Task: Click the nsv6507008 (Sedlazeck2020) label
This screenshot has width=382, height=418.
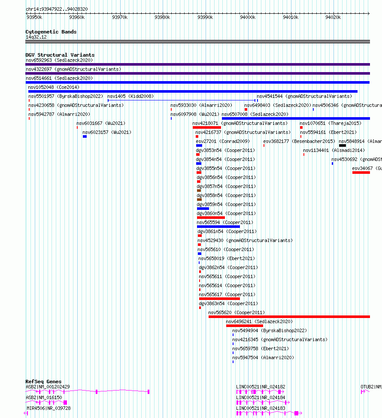Action: click(x=255, y=114)
